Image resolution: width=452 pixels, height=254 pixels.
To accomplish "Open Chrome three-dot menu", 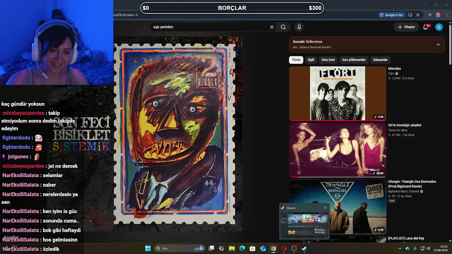I will [x=447, y=15].
